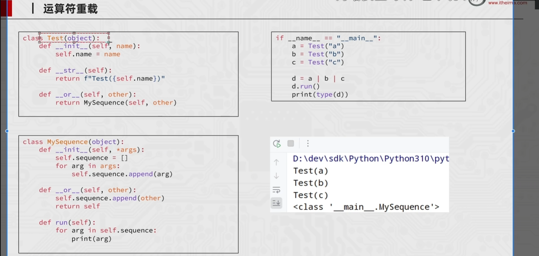Image resolution: width=539 pixels, height=256 pixels.
Task: Click the line 'def __str__(self):'
Action: (x=75, y=70)
